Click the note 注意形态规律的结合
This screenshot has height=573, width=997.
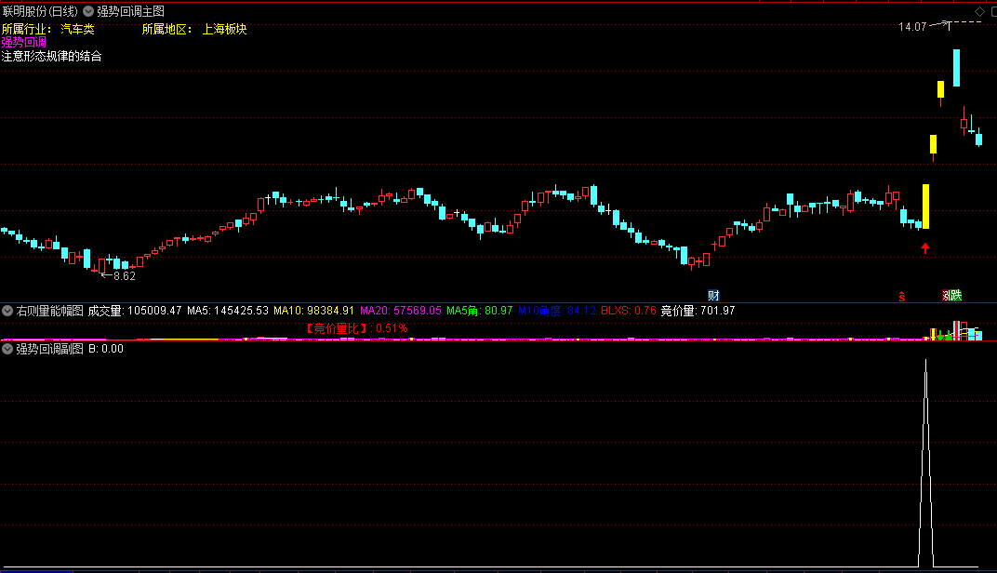click(x=51, y=57)
